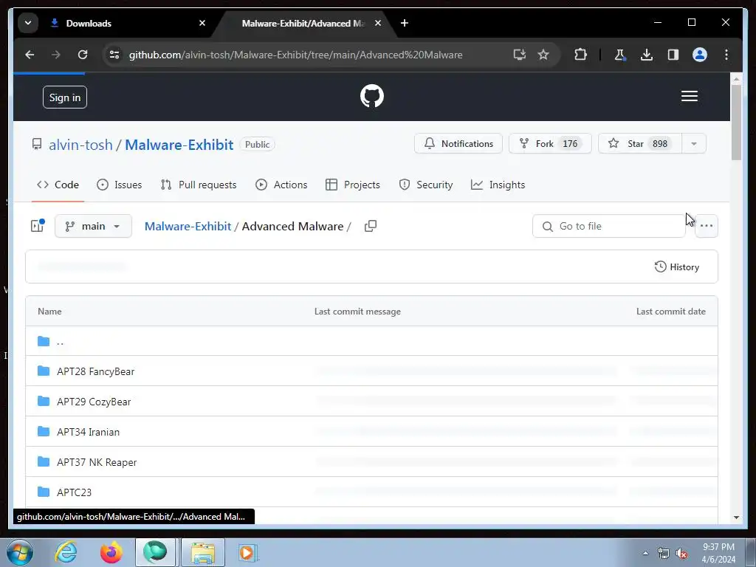The width and height of the screenshot is (756, 567).
Task: Go back with the browser back arrow
Action: click(30, 55)
